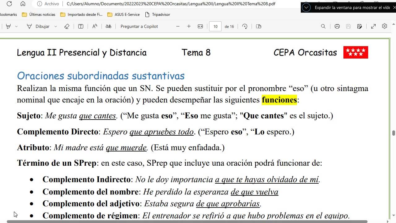
Task: Search inside the PDF document
Action: click(323, 26)
